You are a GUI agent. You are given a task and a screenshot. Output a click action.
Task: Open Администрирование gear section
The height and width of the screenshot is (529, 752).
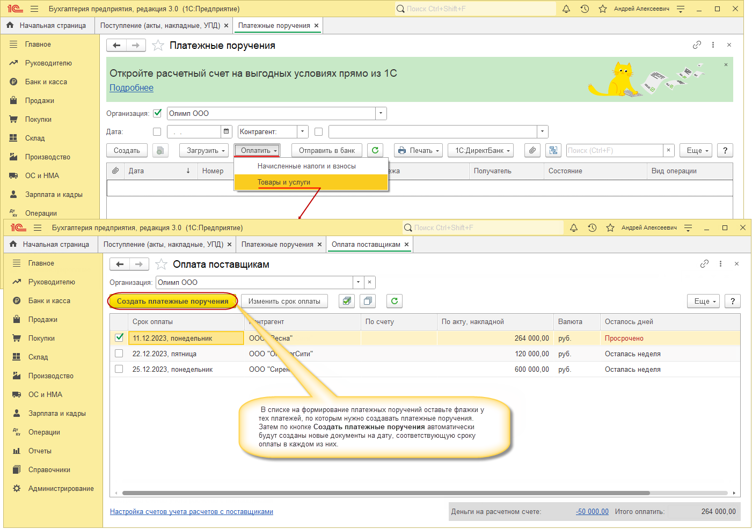61,488
